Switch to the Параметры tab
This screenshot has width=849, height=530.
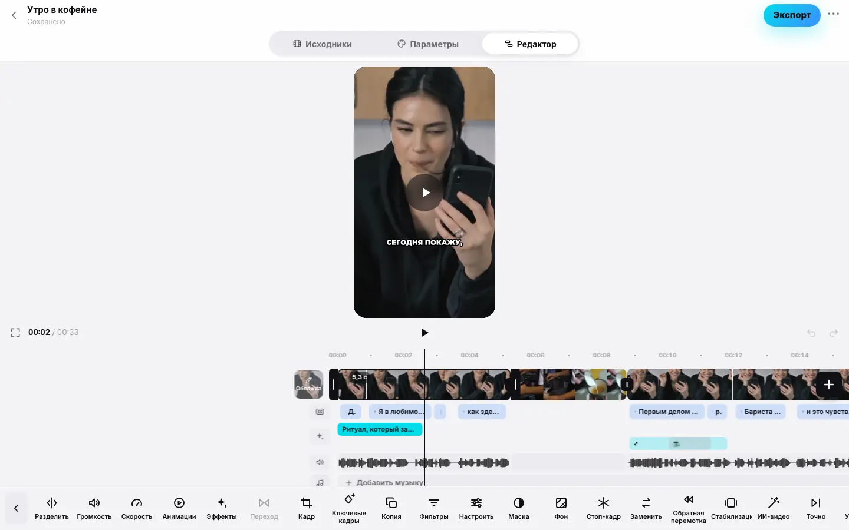428,44
